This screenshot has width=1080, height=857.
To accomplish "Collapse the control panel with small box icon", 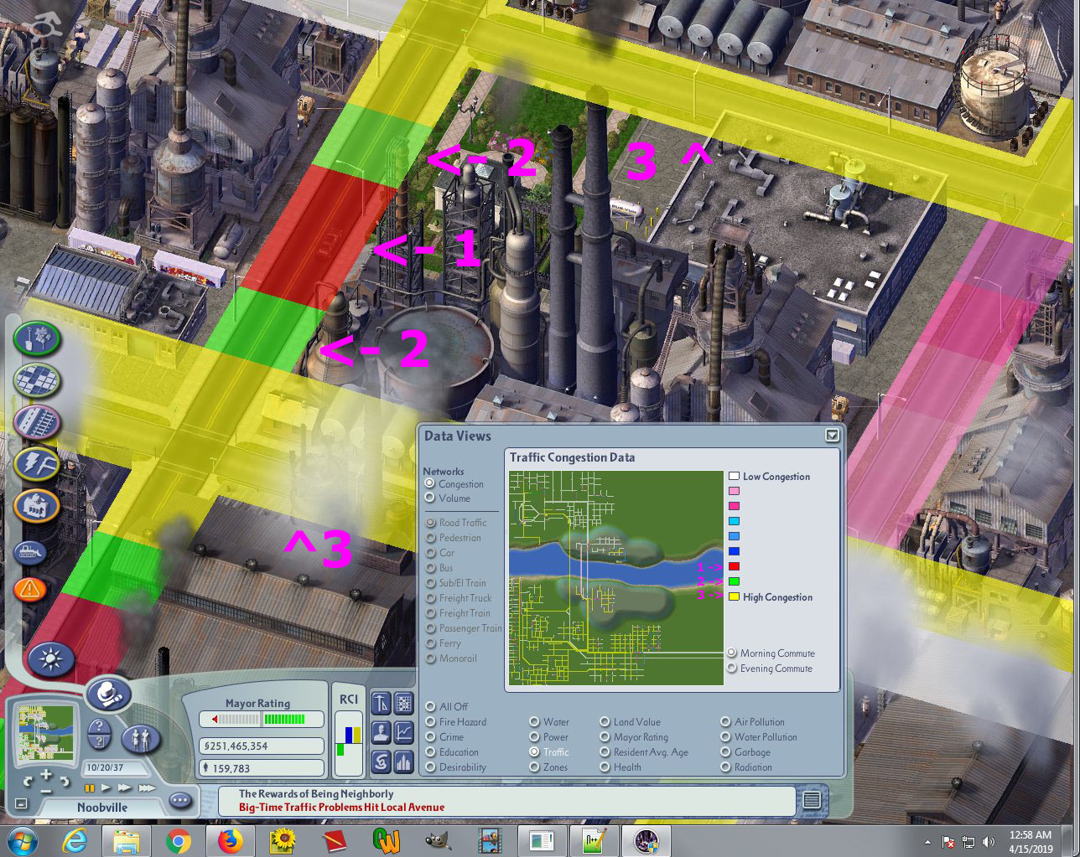I will (21, 803).
